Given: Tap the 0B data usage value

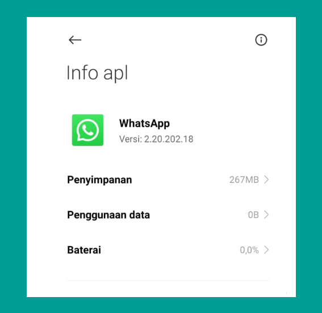Looking at the screenshot, I should coord(253,215).
